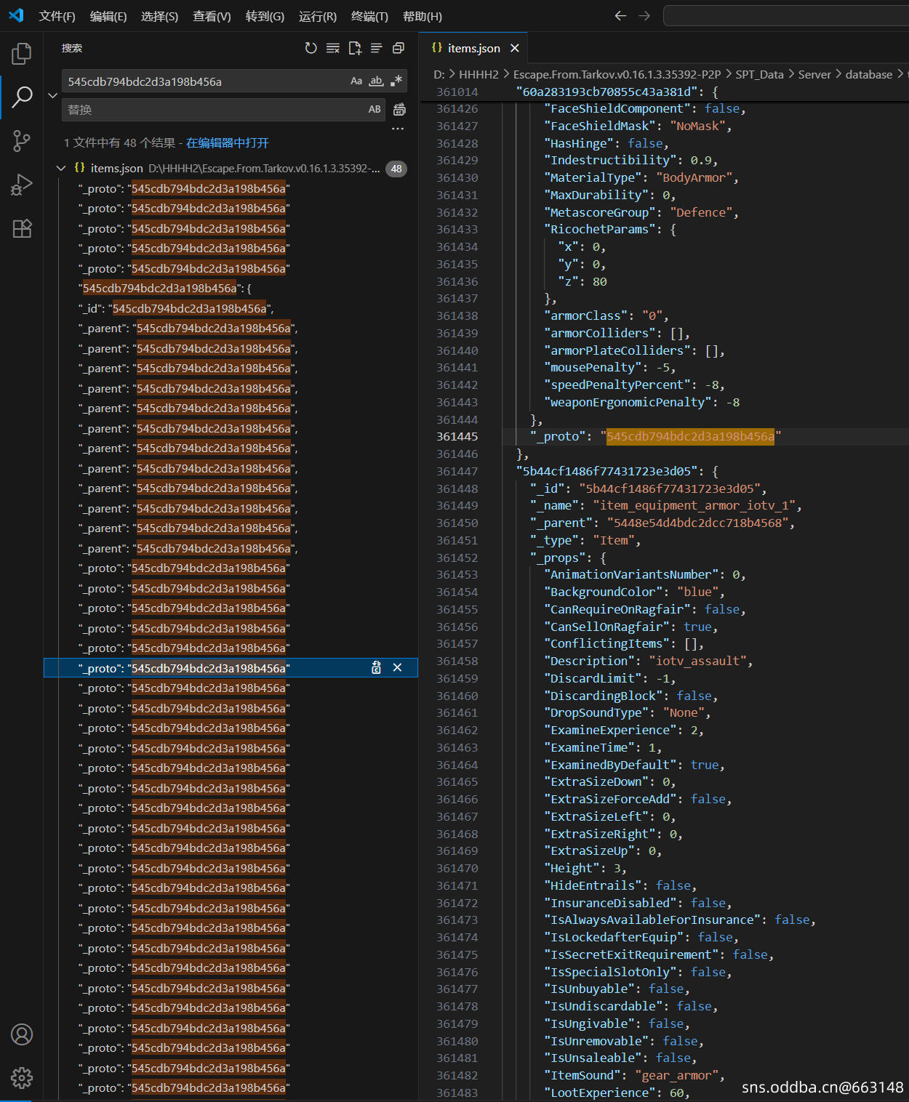Open the Manage gear settings menu

point(22,1078)
